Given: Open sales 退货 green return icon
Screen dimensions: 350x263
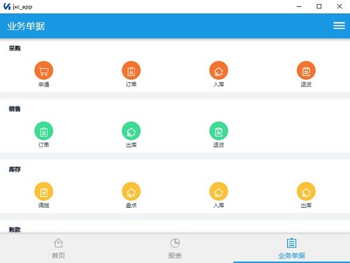Looking at the screenshot, I should (x=218, y=131).
